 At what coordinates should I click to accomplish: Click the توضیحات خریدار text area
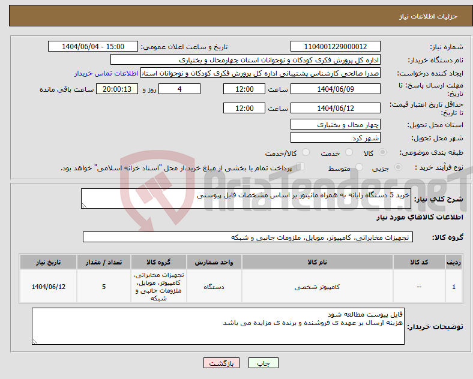click(218, 326)
